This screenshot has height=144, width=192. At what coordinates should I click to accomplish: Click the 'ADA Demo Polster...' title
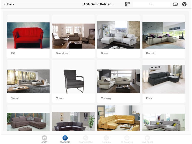(98, 4)
